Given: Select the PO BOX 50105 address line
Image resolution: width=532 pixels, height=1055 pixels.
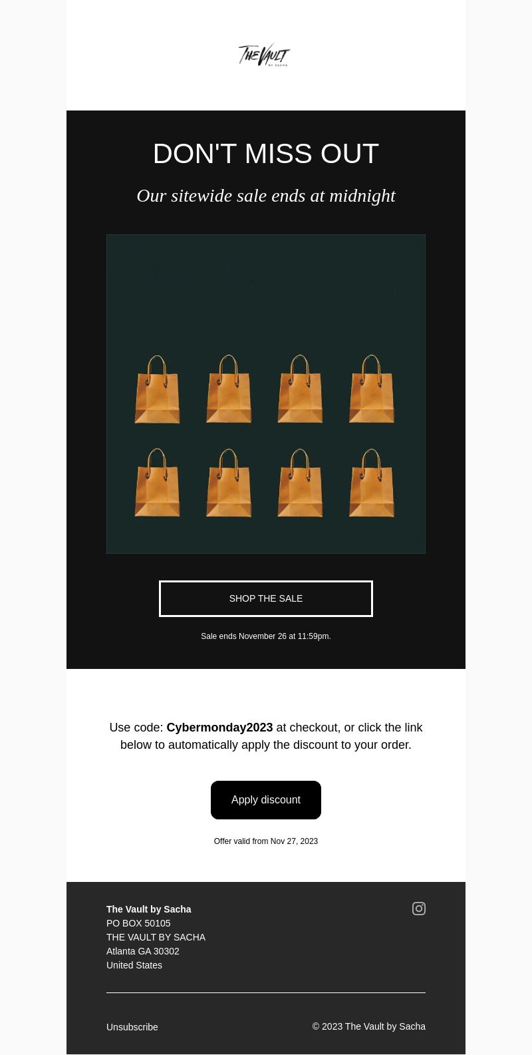Looking at the screenshot, I should 138,923.
